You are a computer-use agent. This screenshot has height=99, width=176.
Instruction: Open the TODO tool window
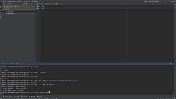coord(17,96)
